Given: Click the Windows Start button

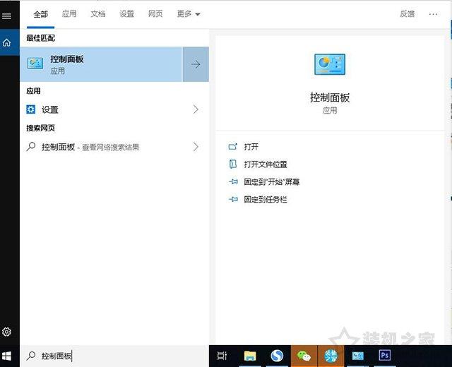Looking at the screenshot, I should (8, 356).
